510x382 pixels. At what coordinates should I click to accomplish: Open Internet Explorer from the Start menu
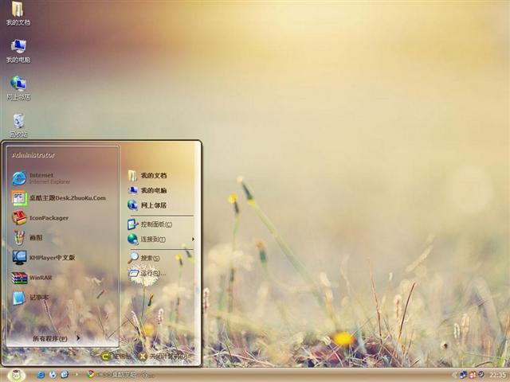click(48, 177)
